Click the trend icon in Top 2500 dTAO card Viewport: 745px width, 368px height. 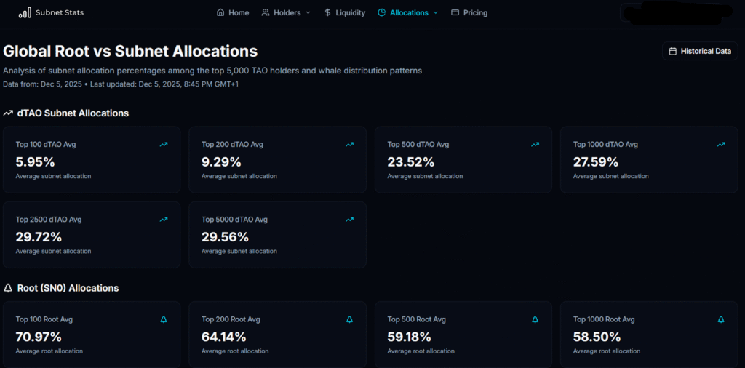pos(164,220)
